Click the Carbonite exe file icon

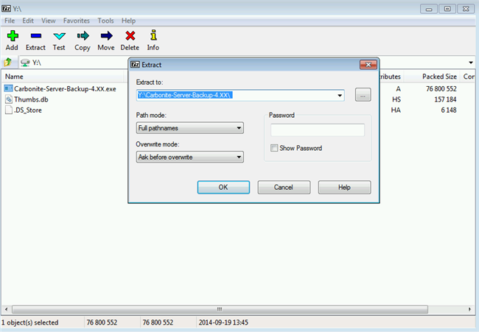click(8, 88)
